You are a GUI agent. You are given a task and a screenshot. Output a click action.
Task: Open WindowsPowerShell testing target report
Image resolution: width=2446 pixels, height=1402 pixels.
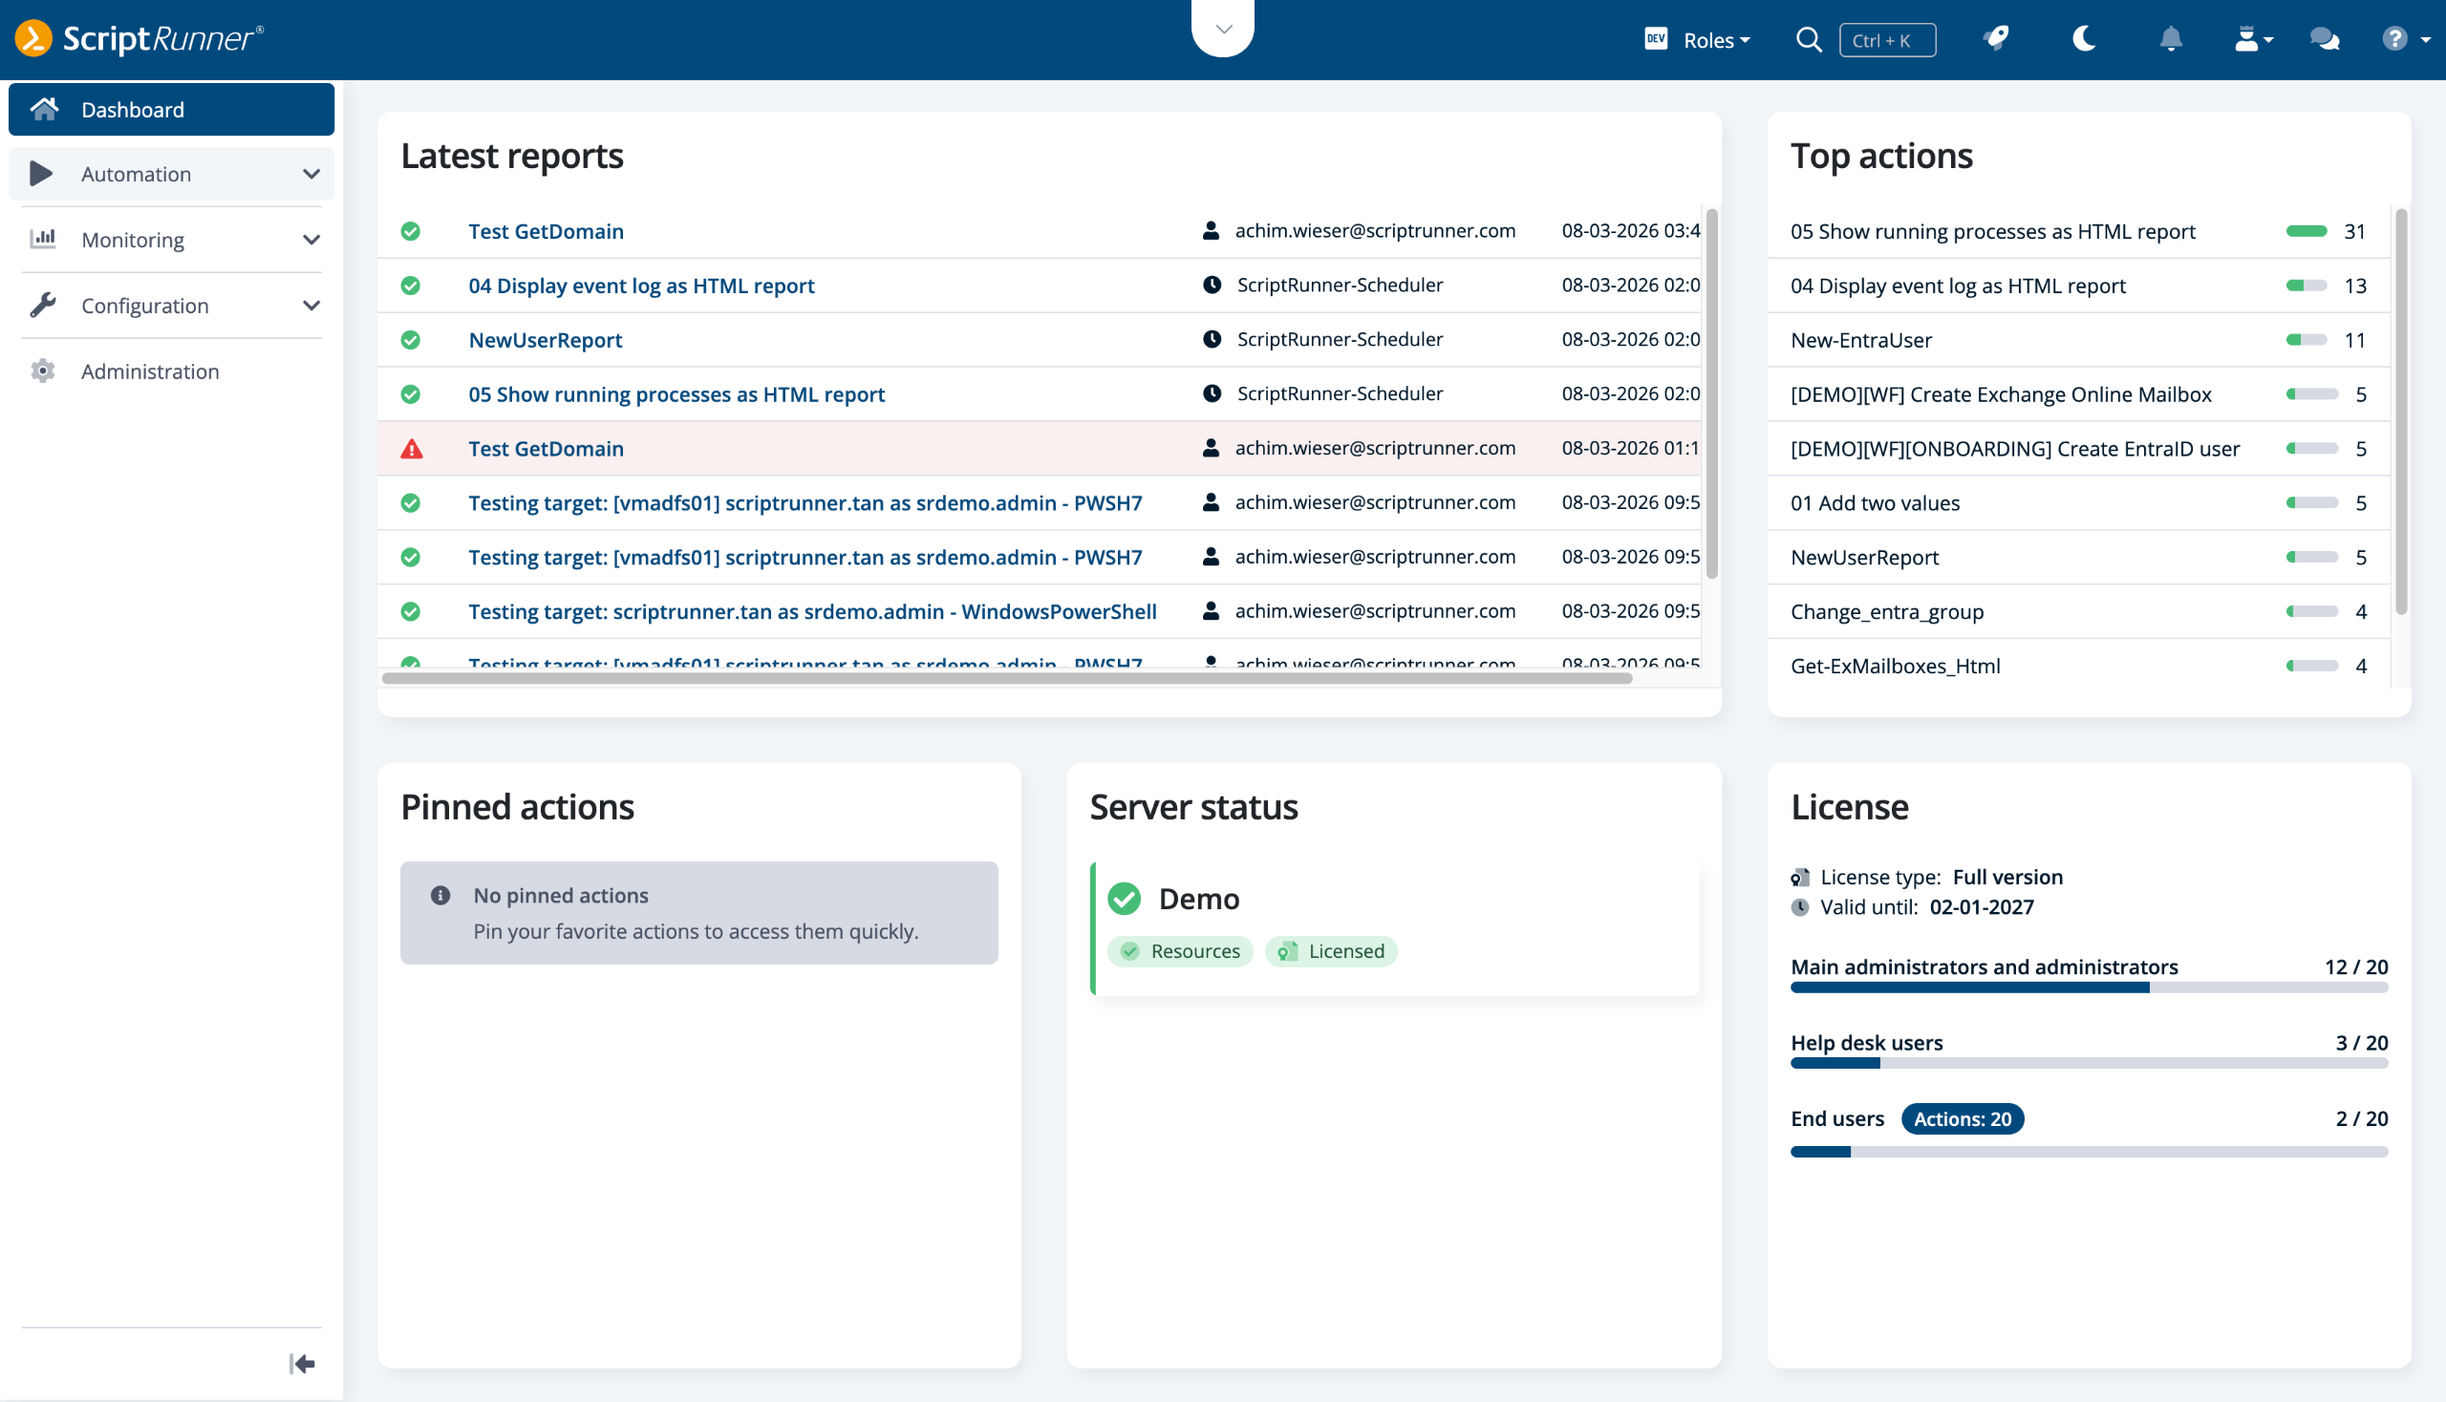(x=812, y=611)
